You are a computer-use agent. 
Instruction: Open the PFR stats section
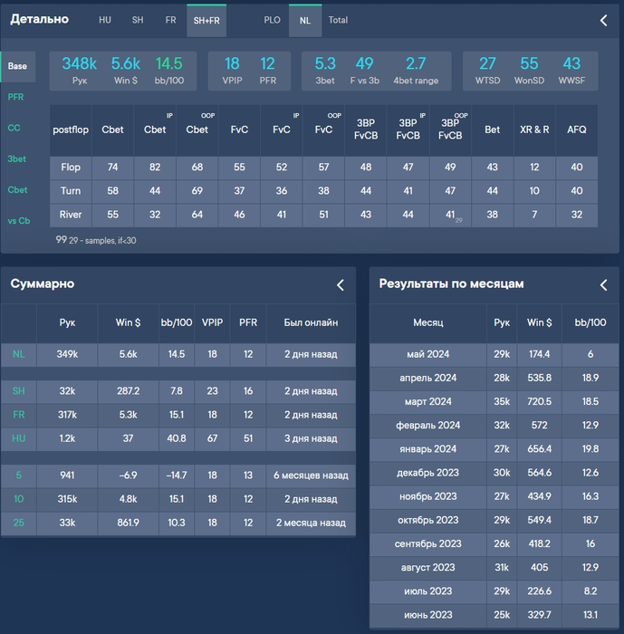15,97
